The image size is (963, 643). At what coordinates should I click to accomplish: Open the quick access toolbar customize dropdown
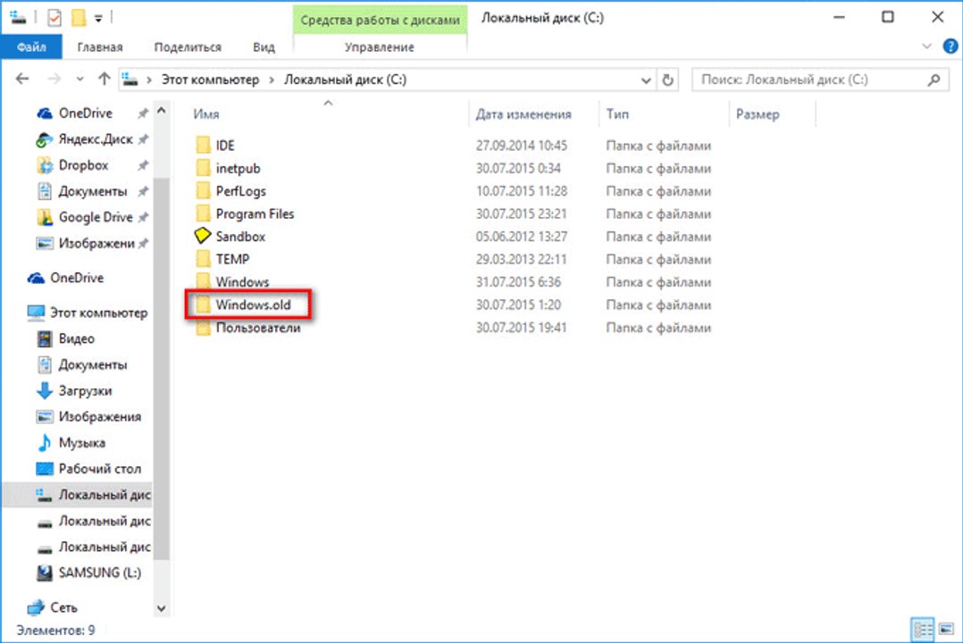click(98, 19)
